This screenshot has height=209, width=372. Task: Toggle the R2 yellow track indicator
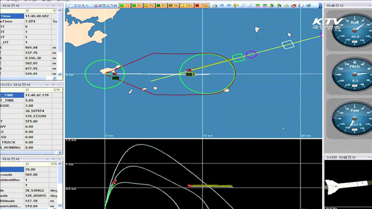[x=149, y=5]
